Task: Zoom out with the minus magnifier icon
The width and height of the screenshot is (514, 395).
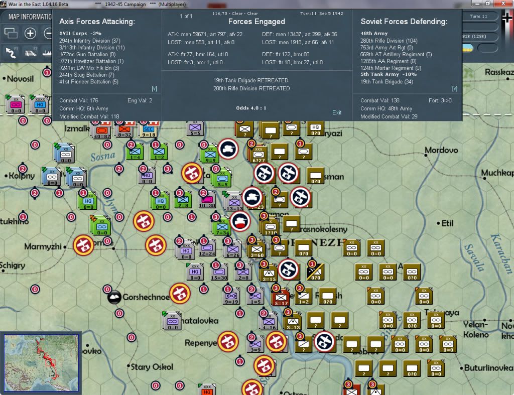Action: pyautogui.click(x=48, y=33)
